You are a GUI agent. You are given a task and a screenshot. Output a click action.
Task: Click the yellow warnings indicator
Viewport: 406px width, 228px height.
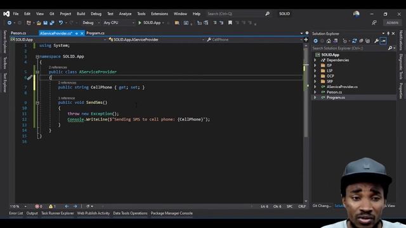coord(52,206)
